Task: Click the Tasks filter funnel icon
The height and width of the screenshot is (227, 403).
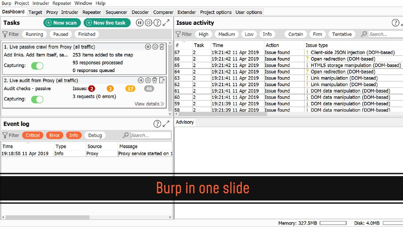Action: (5, 34)
